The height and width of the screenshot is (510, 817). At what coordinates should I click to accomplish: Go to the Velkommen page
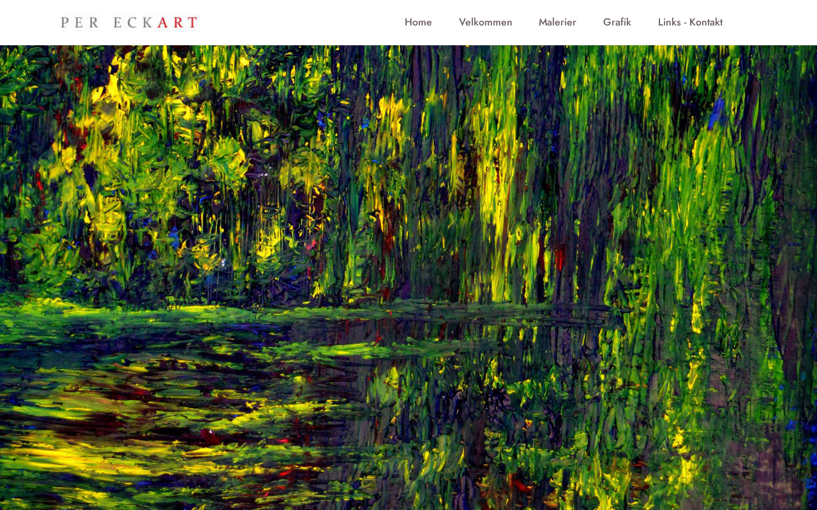click(x=485, y=22)
